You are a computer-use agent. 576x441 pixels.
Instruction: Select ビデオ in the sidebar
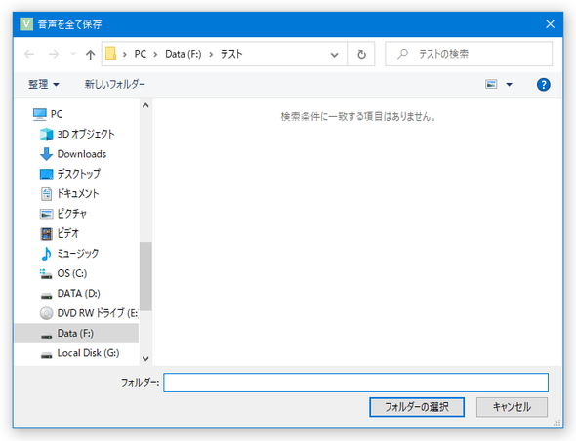pyautogui.click(x=68, y=233)
